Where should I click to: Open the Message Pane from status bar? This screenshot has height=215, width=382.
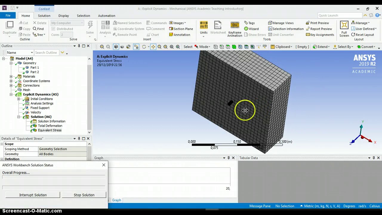click(260, 206)
